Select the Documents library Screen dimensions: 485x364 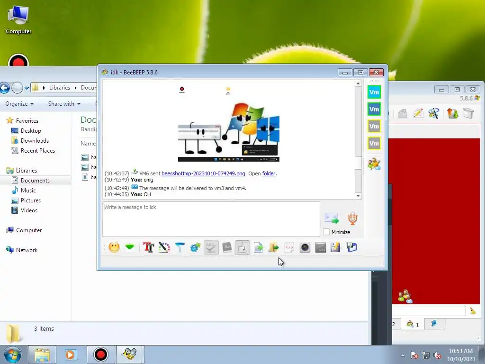point(35,181)
